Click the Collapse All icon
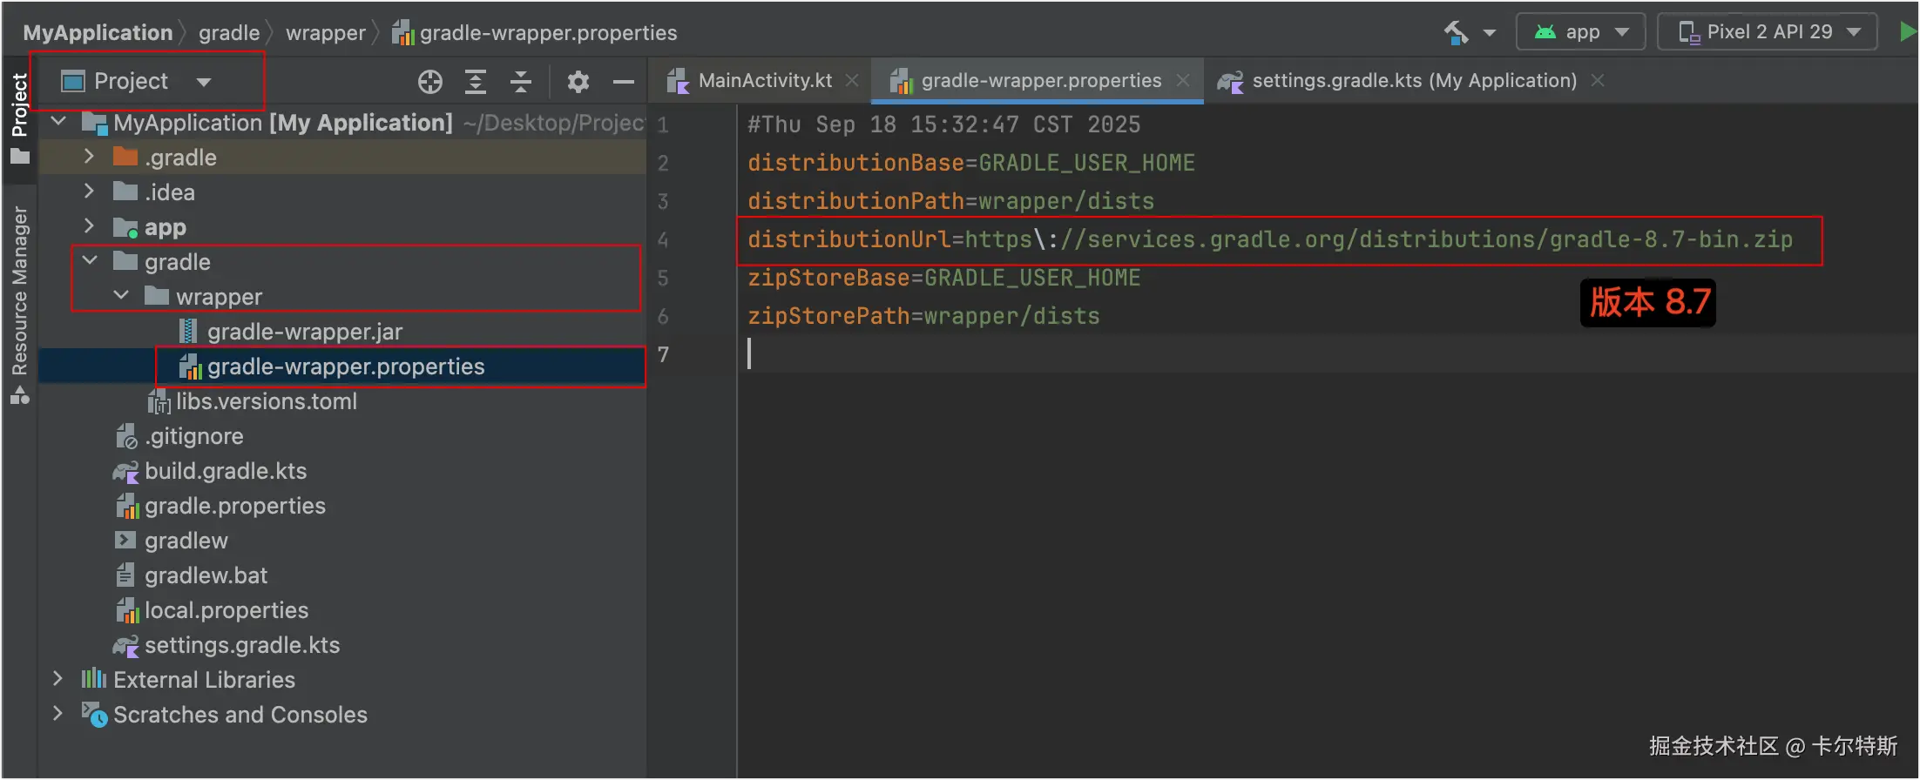1920x780 pixels. [521, 82]
